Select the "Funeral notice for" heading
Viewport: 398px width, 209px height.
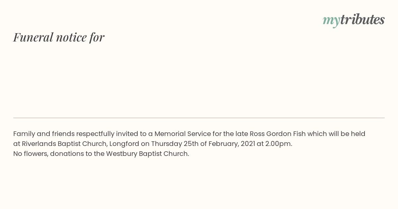point(59,37)
